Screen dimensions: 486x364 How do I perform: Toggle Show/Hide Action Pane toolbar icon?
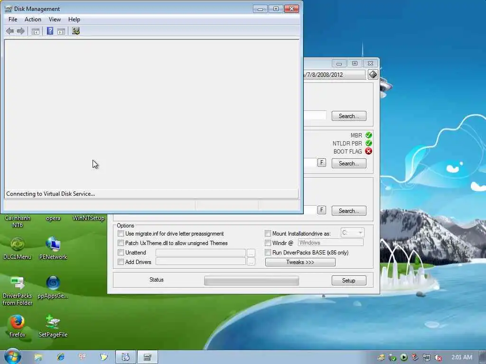[x=61, y=31]
